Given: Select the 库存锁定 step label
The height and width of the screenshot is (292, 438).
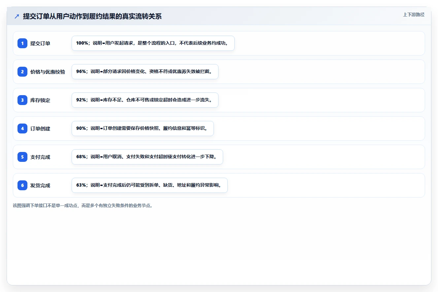Looking at the screenshot, I should pyautogui.click(x=40, y=100).
